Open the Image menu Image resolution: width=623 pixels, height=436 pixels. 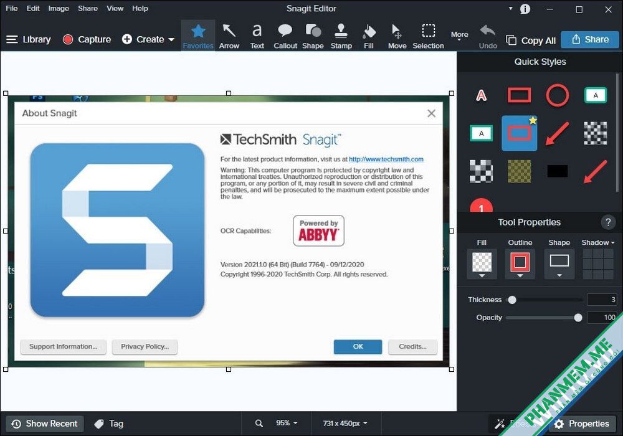click(59, 8)
